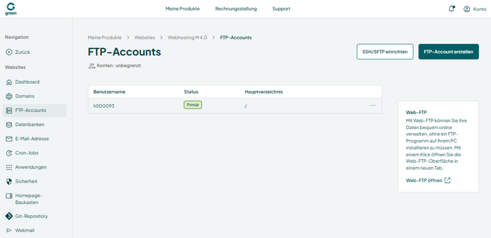This screenshot has width=491, height=238.
Task: Go to Webhosting M 4.0 breadcrumb
Action: (187, 37)
